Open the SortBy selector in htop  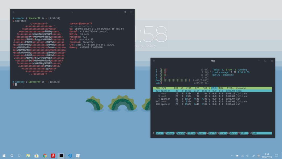point(211,133)
